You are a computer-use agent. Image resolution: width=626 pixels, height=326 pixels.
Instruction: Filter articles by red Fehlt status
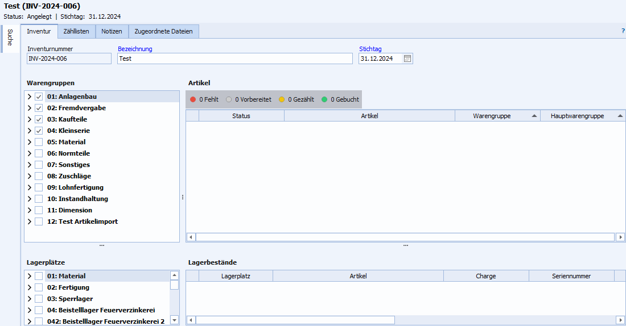(204, 99)
